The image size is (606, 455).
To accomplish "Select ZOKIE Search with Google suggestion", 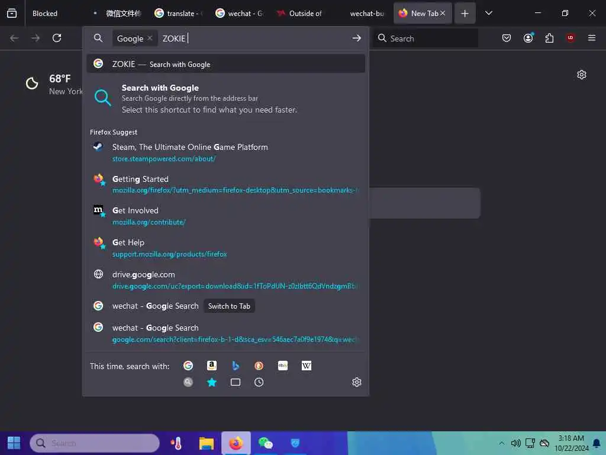I will 226,64.
